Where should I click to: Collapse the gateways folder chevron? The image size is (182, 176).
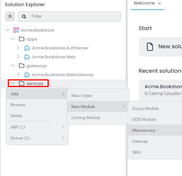tap(13, 66)
